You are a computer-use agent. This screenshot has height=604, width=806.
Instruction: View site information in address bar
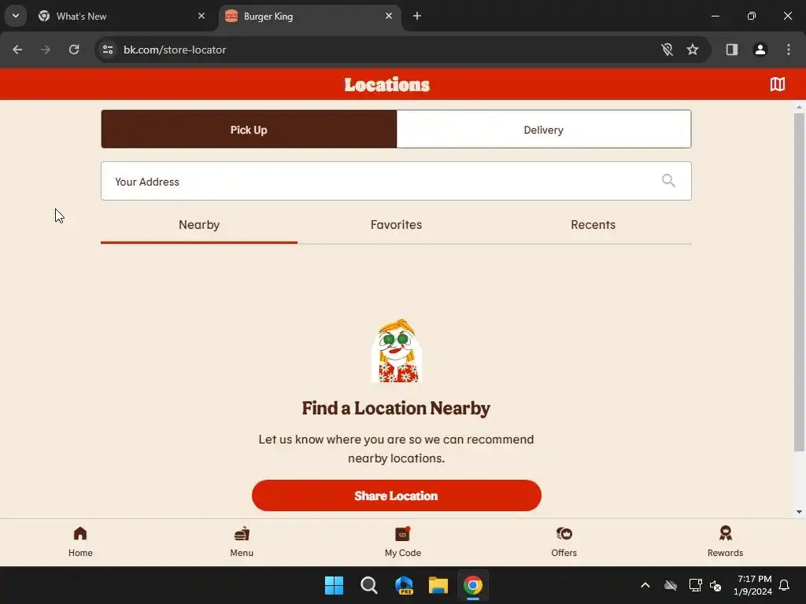(108, 50)
